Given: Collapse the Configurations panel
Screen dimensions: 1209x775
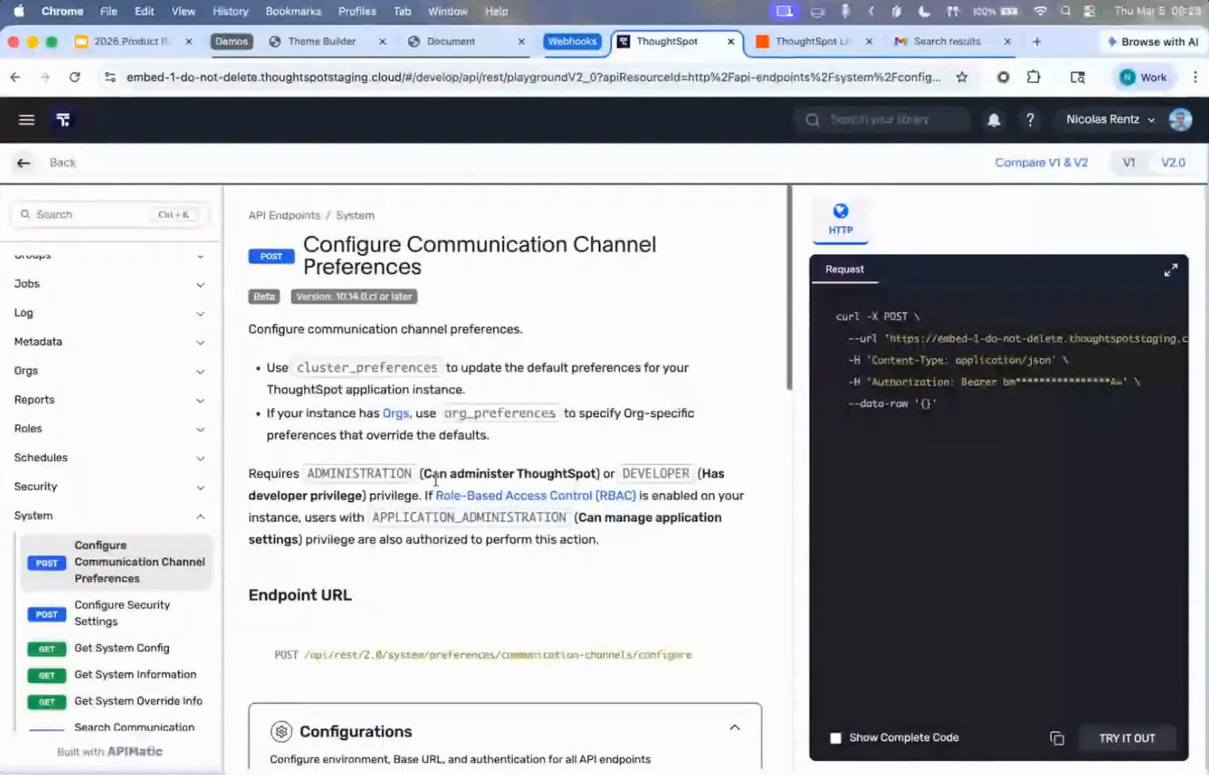Looking at the screenshot, I should pyautogui.click(x=734, y=727).
